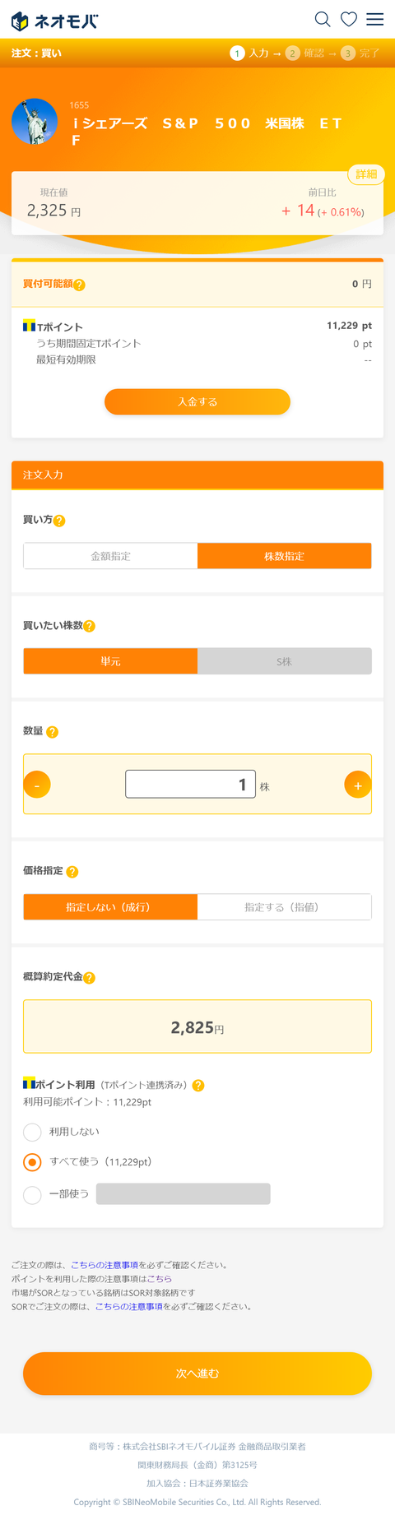Click the ネオモバ logo
The width and height of the screenshot is (395, 1515).
click(54, 21)
